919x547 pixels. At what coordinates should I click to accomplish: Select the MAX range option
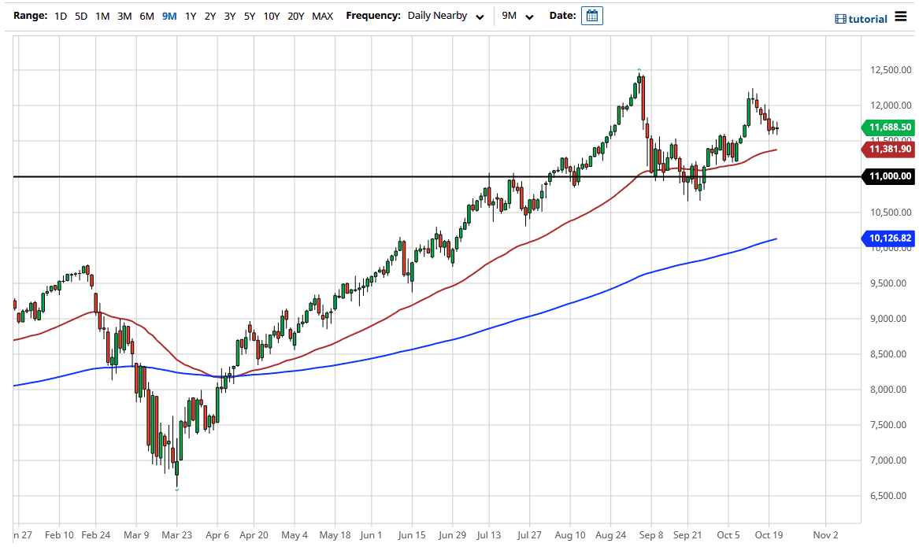coord(322,15)
